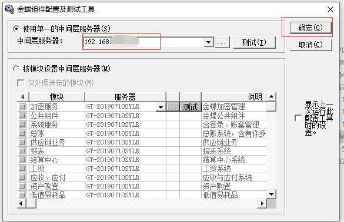
Task: Click into the middle-tier server address field
Action: pyautogui.click(x=143, y=42)
